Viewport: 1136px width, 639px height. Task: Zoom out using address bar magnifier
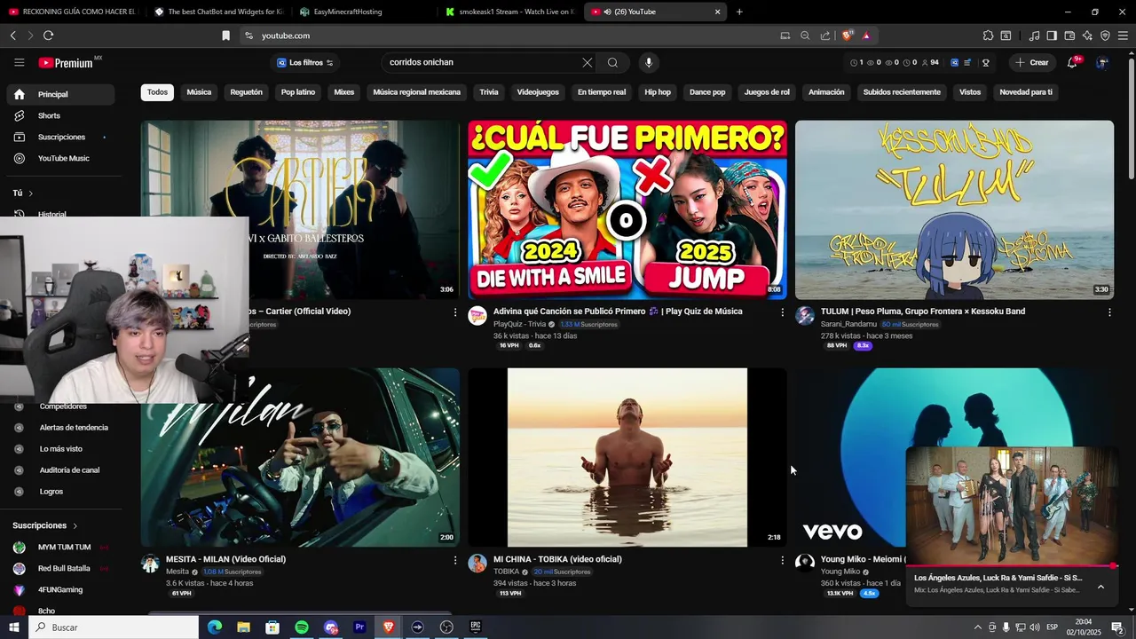805,35
